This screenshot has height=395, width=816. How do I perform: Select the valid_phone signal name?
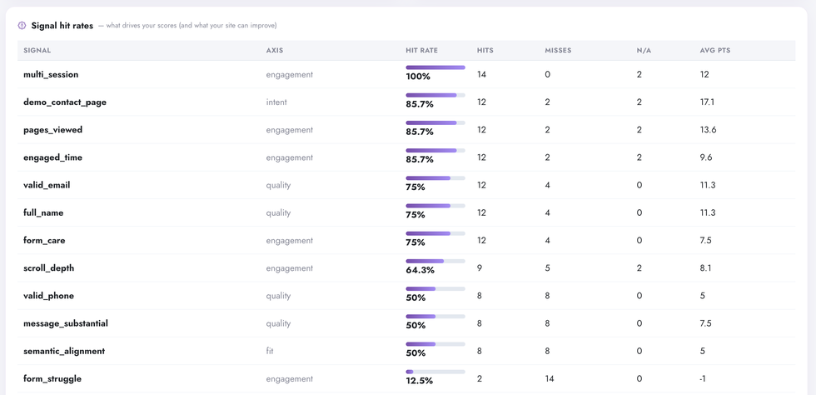pos(49,296)
